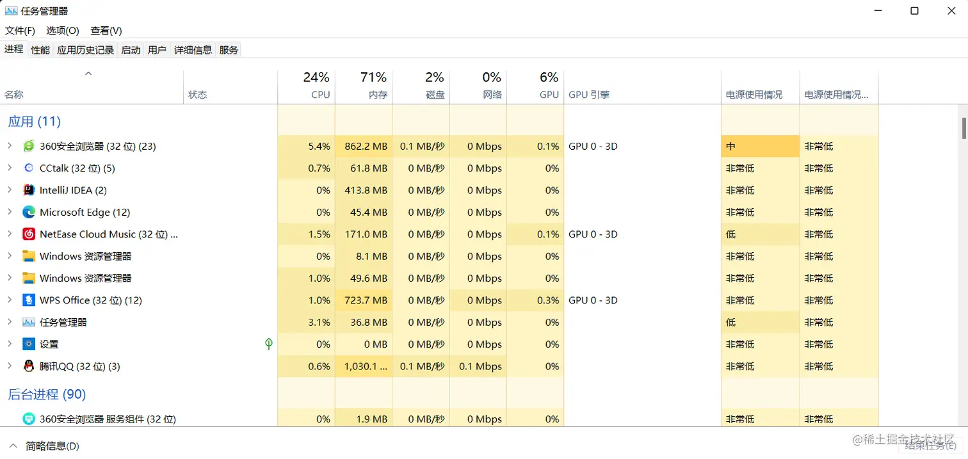Click the 413.8 MB memory cell
The width and height of the screenshot is (968, 459).
364,190
